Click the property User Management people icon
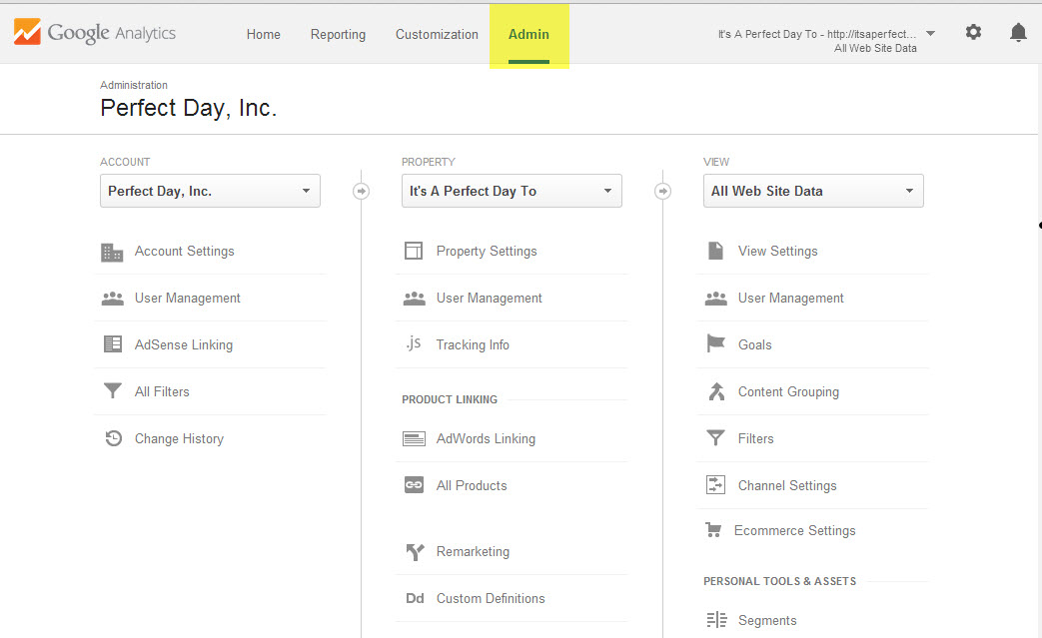 (x=414, y=299)
